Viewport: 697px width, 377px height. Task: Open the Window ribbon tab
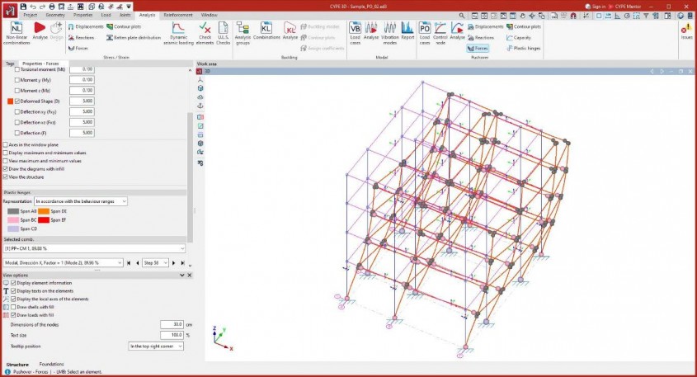pyautogui.click(x=209, y=15)
